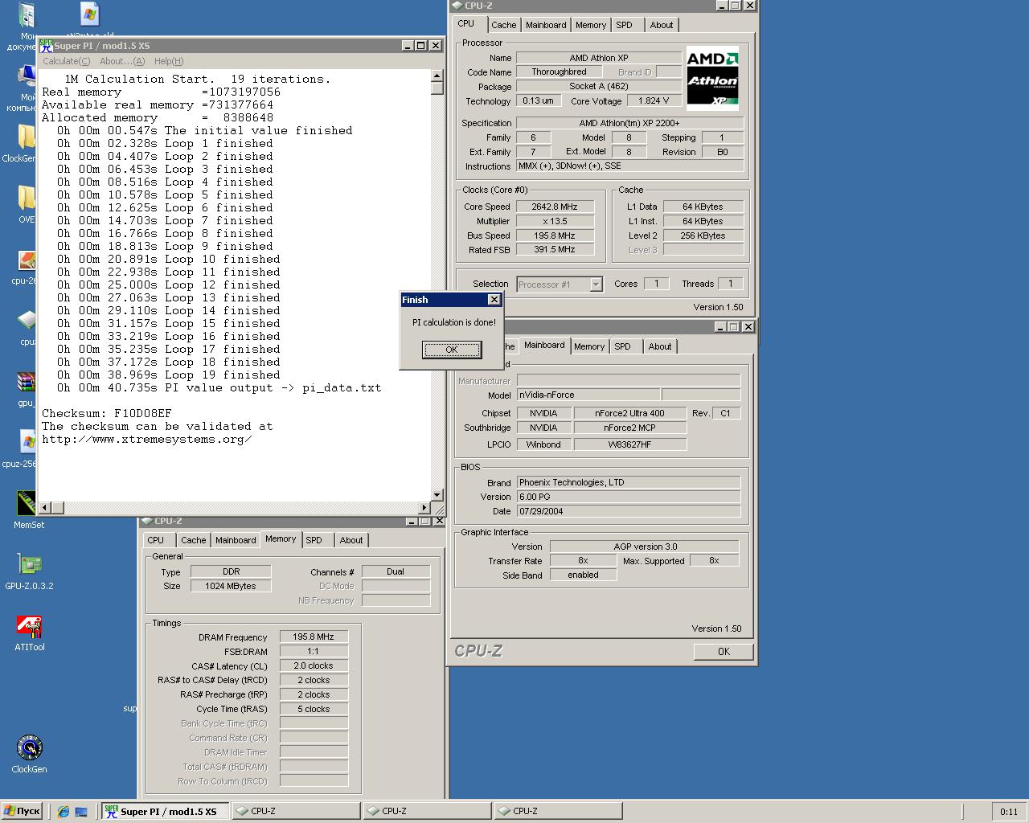The height and width of the screenshot is (823, 1029).
Task: Click Cycle Time value '5 clocks'
Action: click(314, 709)
